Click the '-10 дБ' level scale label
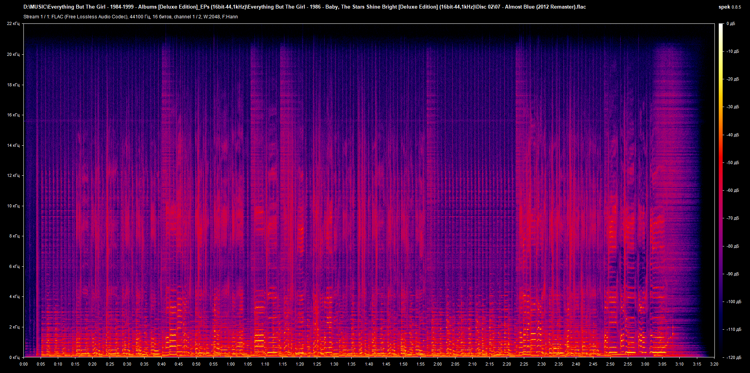 point(733,51)
